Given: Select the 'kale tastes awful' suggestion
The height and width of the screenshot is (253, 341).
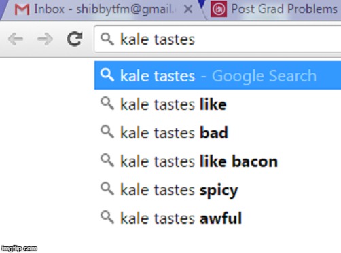Looking at the screenshot, I should pyautogui.click(x=217, y=218).
